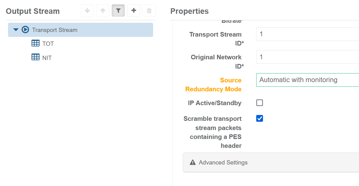Viewport: 359px width, 186px height.
Task: Open Source Redundancy Mode dropdown
Action: 307,80
